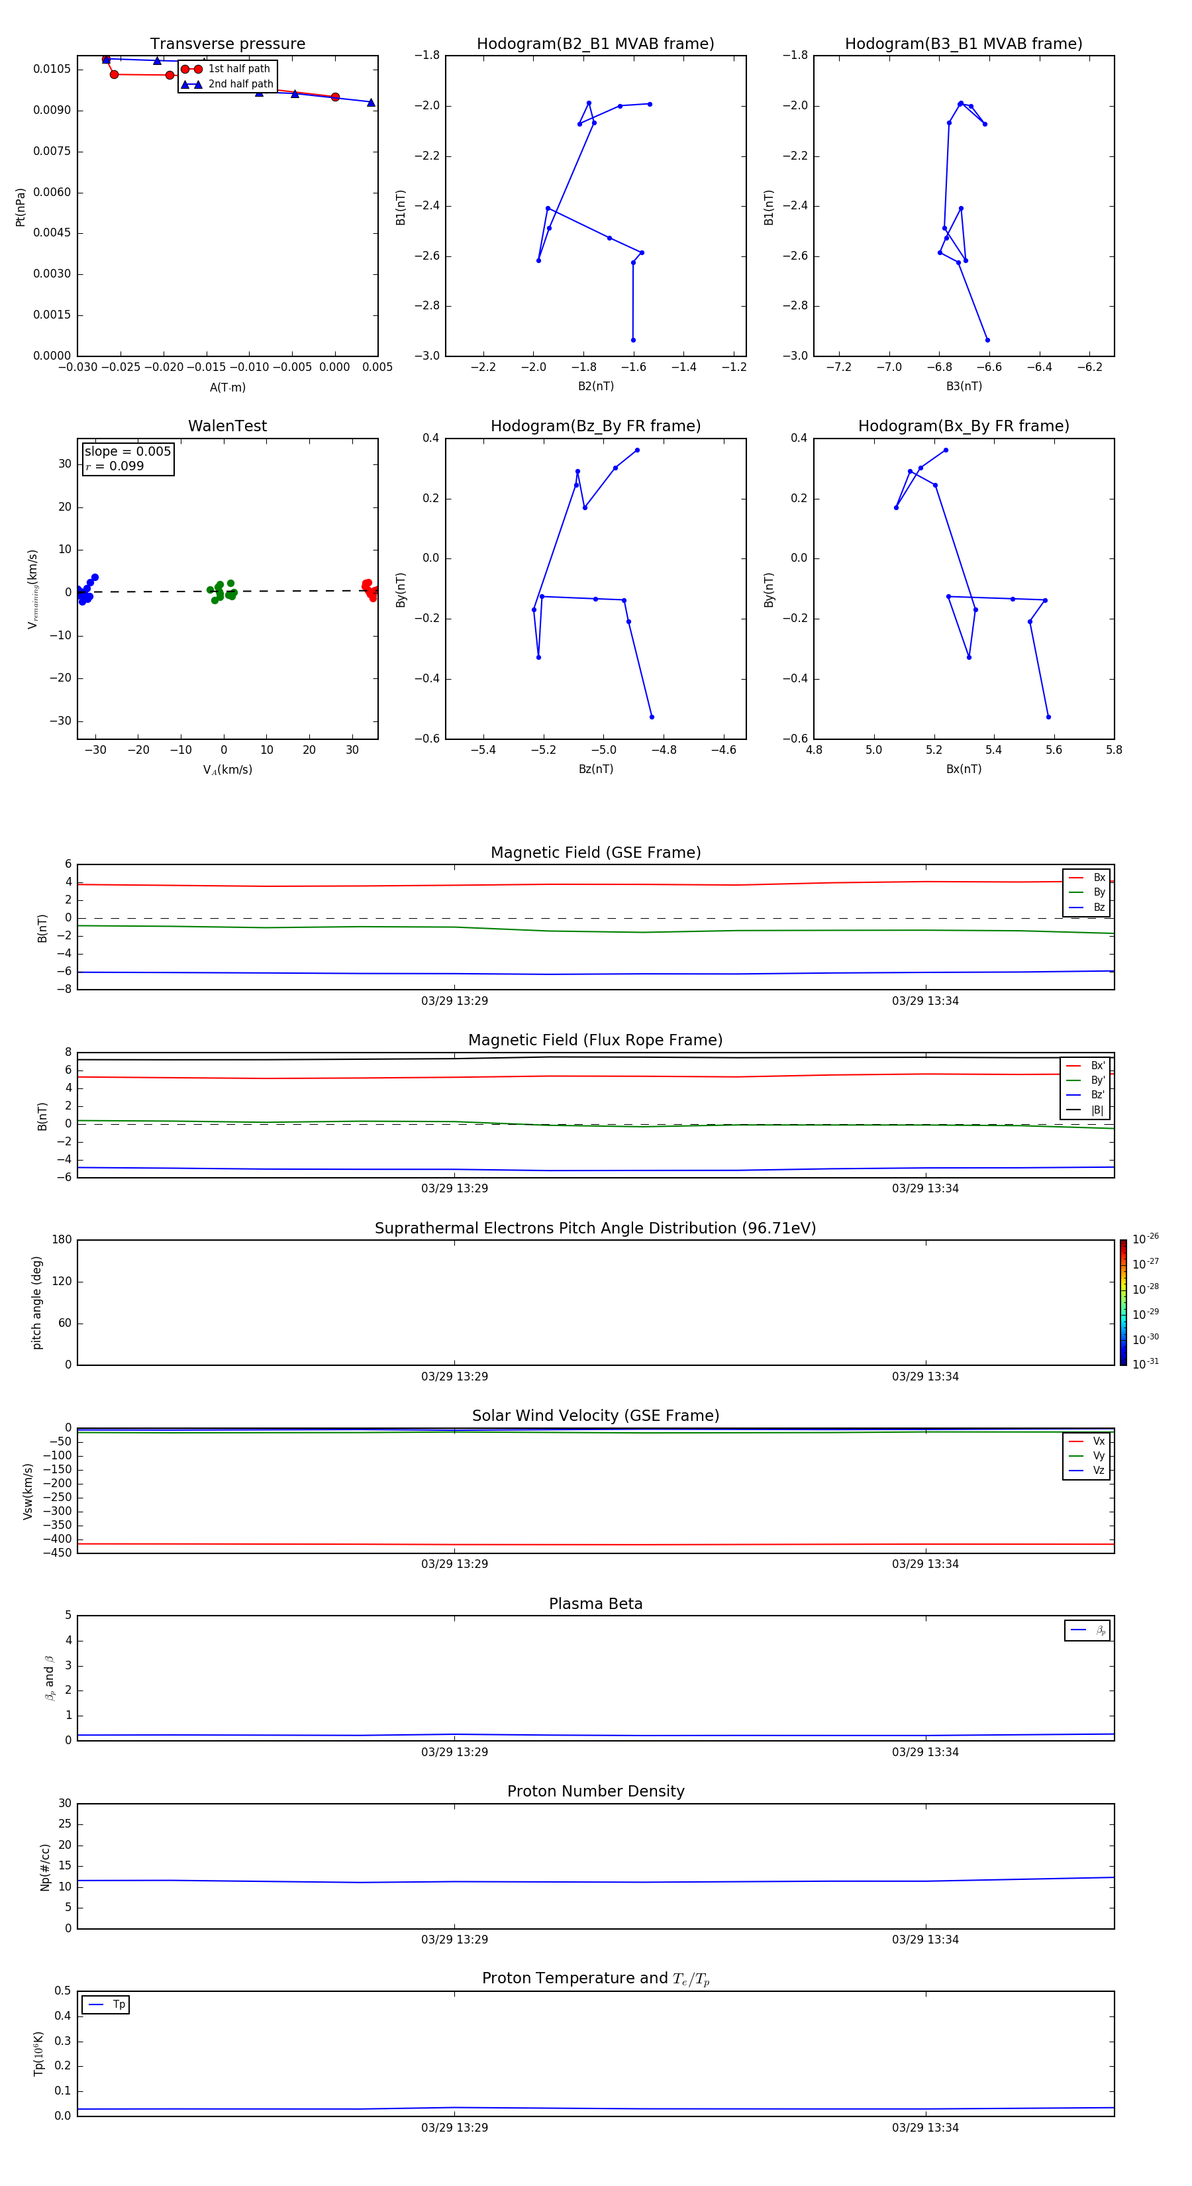This screenshot has width=1192, height=2186.
Task: Click the 'Bz(nT)' x-axis label
Action: 595,769
